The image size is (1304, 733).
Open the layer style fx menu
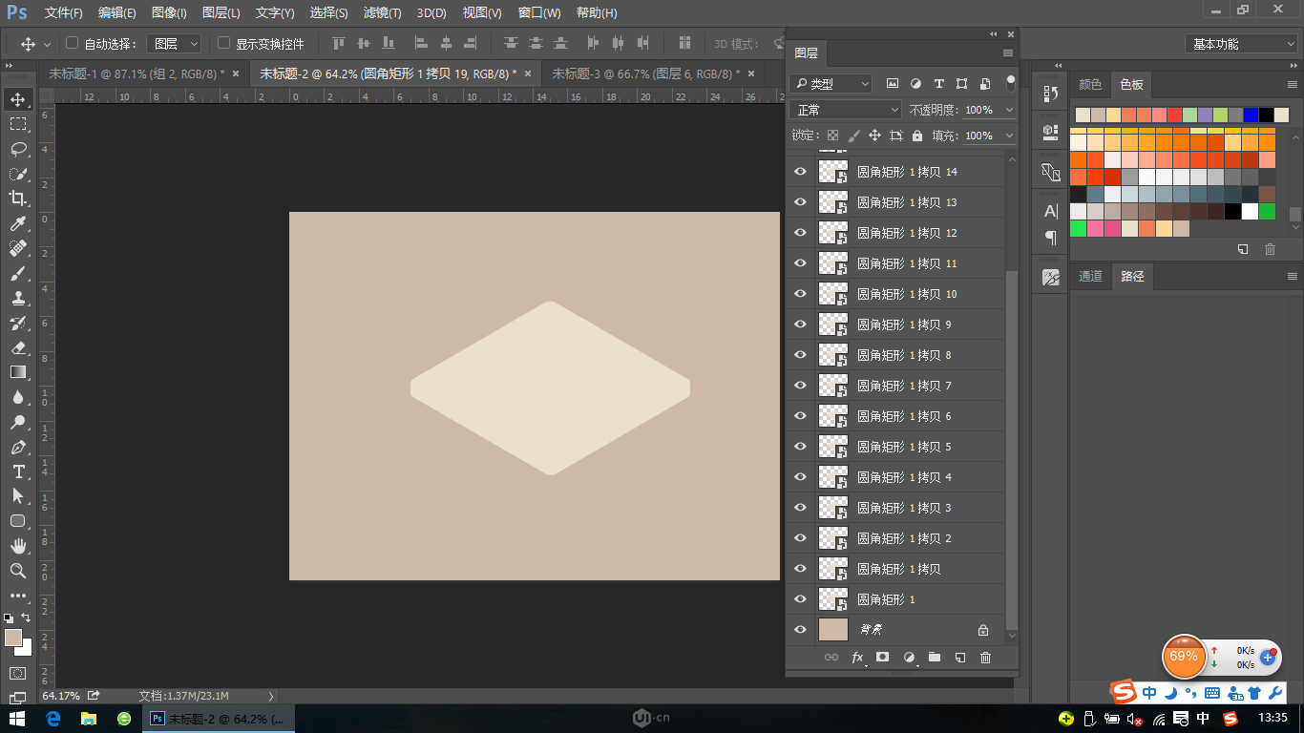click(x=856, y=658)
